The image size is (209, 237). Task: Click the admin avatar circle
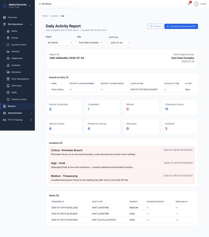(x=196, y=4)
